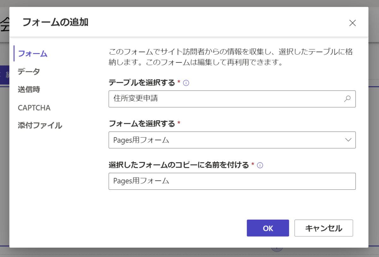
Task: Click the フォームの追加 dialog title
Action: pos(55,22)
